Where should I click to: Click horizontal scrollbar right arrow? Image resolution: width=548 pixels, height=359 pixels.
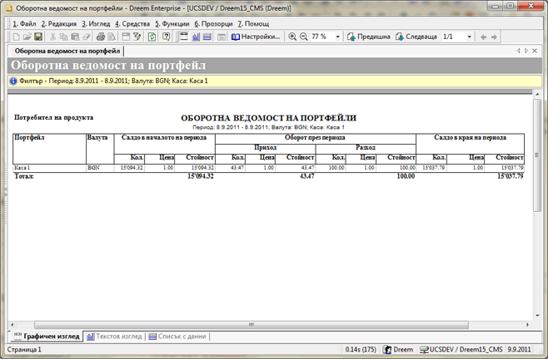pos(527,324)
